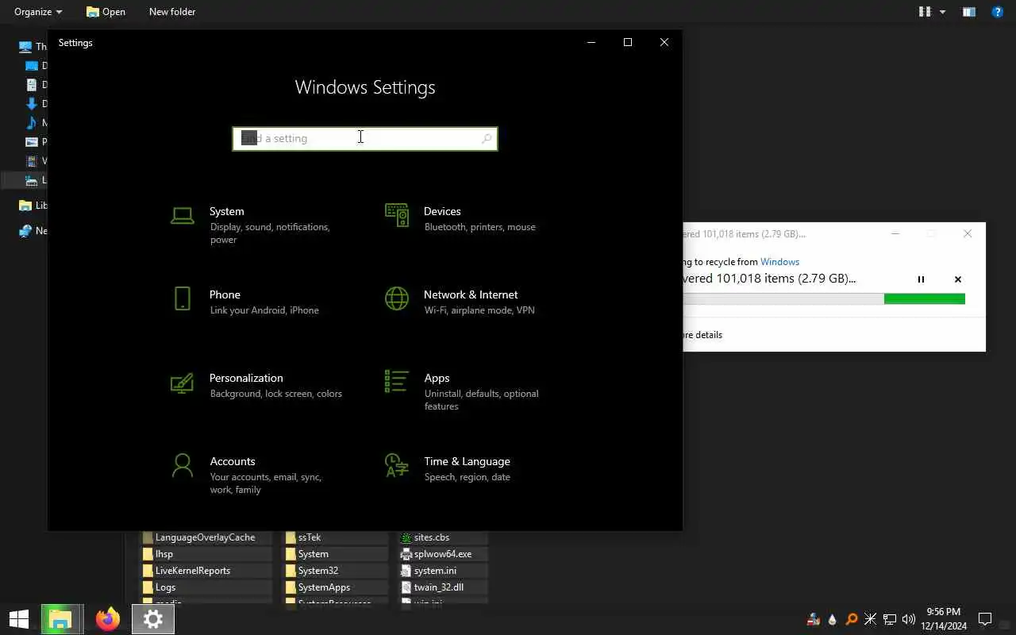Expand more details in the recycle progress dialog
Screen dimensions: 1016x635
pyautogui.click(x=703, y=335)
